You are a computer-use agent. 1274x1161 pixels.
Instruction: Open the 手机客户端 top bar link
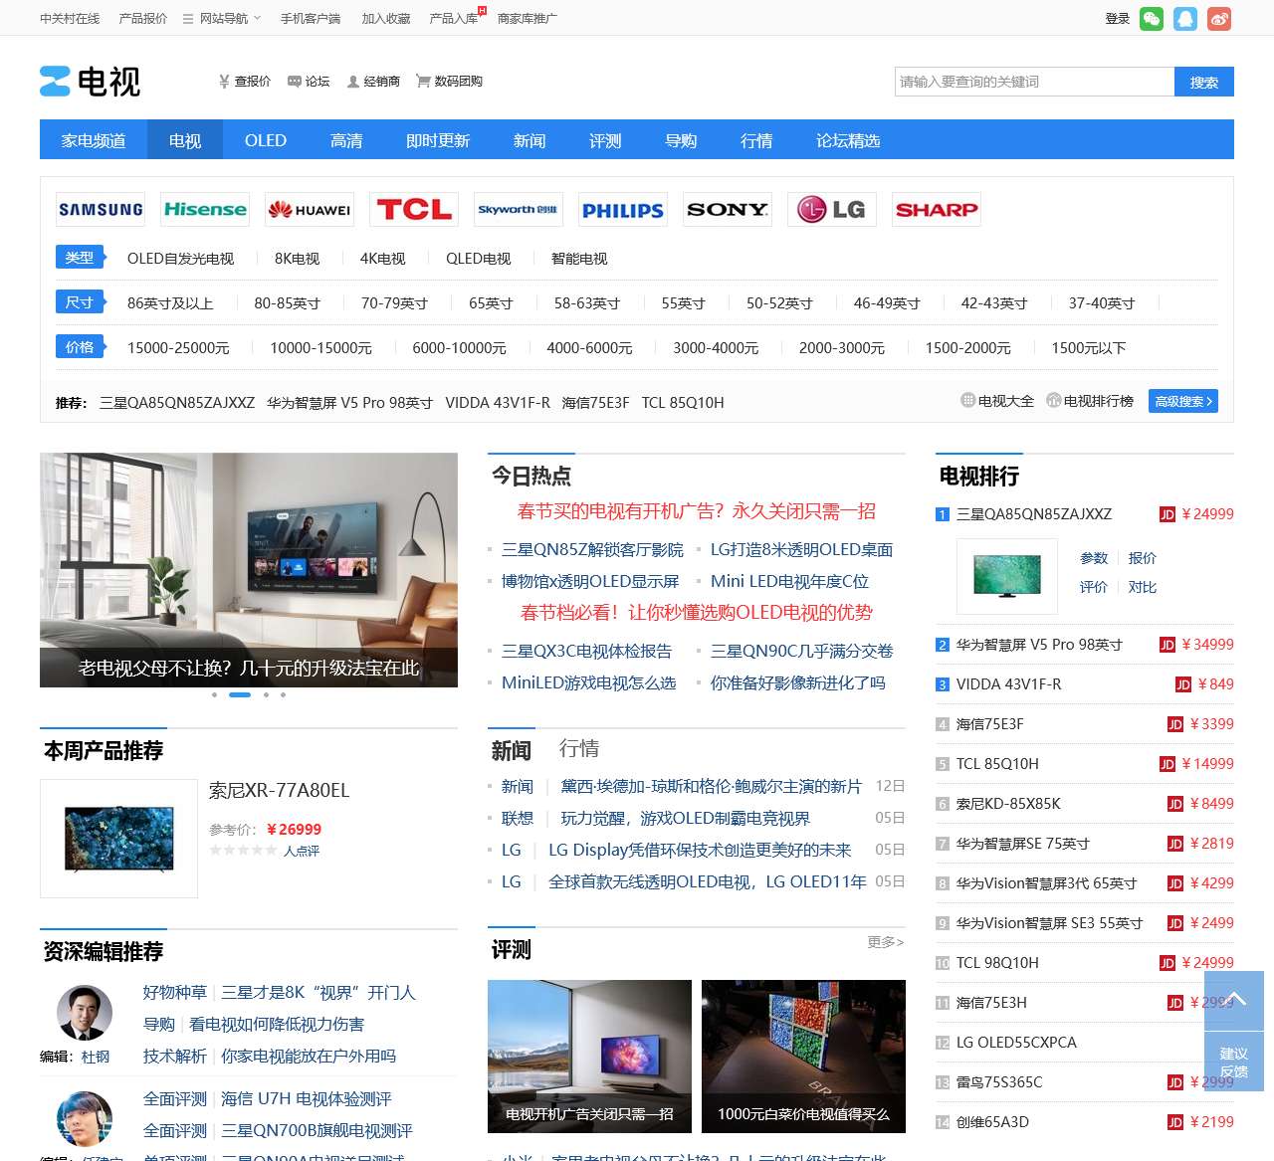pos(311,18)
